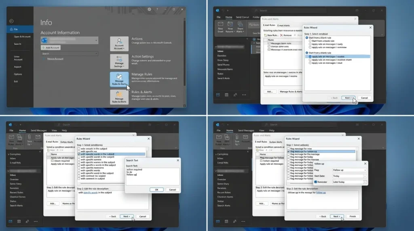
Task: Open the Flag dropdown showing Follow up
Action: click(x=349, y=170)
